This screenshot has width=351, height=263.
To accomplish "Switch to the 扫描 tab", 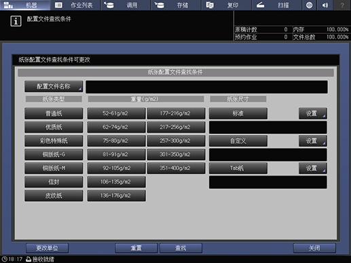I will pyautogui.click(x=277, y=5).
